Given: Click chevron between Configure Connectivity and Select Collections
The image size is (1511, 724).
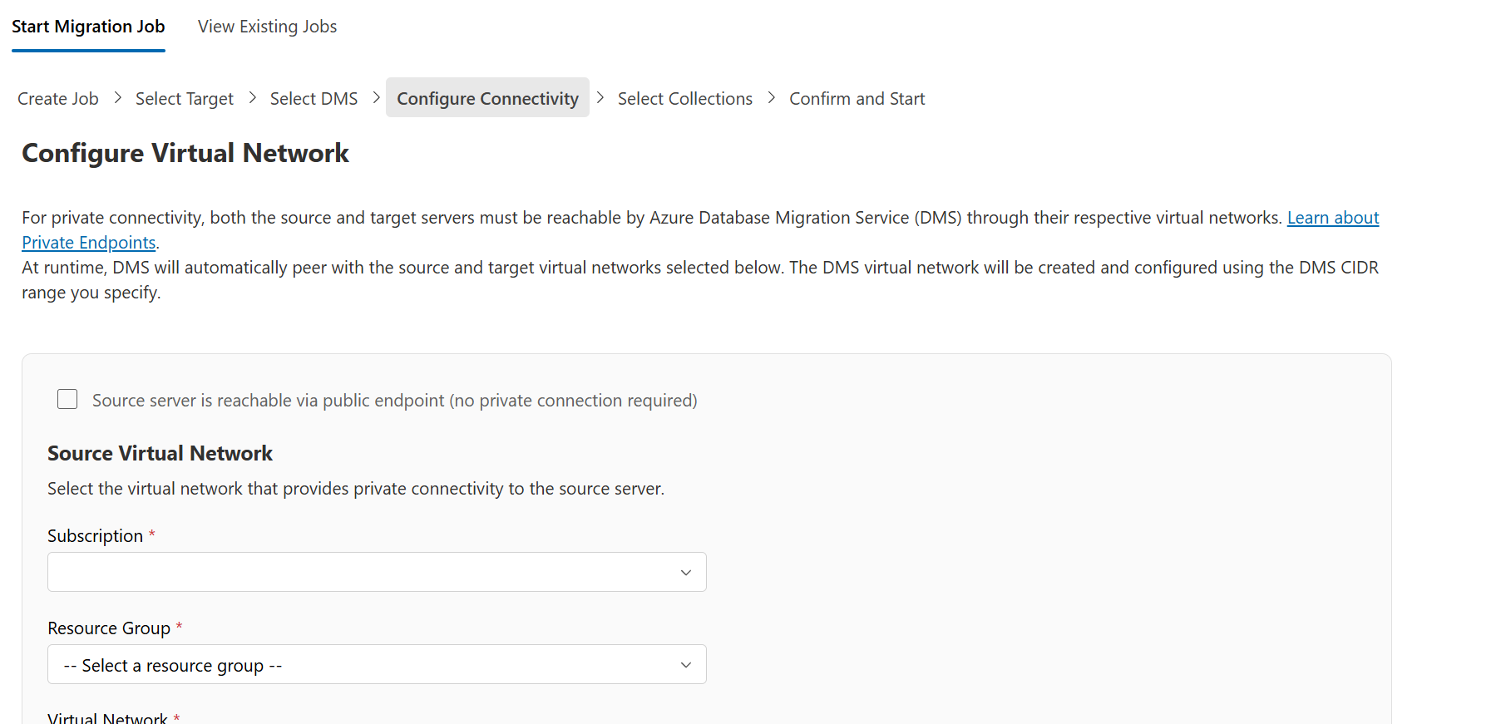Looking at the screenshot, I should pos(600,98).
